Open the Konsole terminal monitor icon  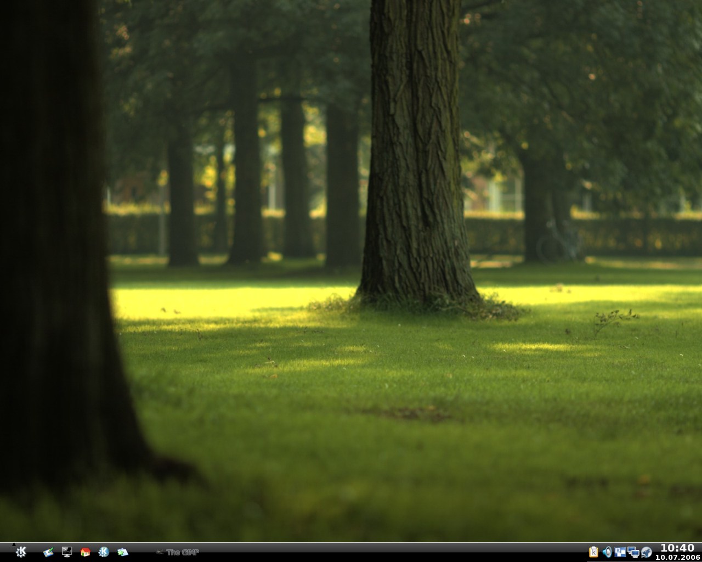(x=67, y=552)
